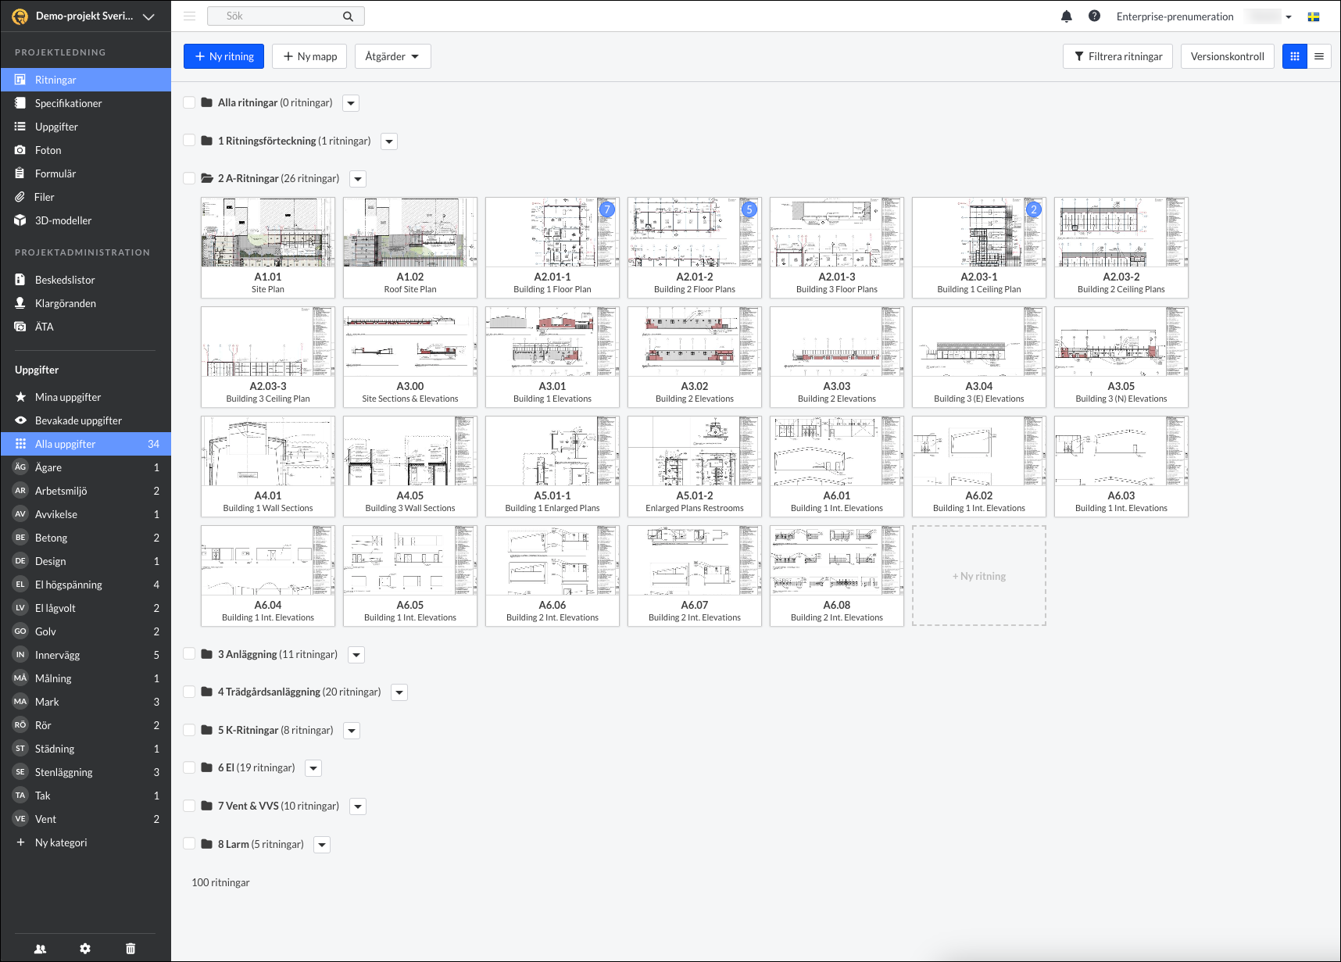Open Specifikationer in sidebar
The height and width of the screenshot is (962, 1341).
pyautogui.click(x=86, y=103)
